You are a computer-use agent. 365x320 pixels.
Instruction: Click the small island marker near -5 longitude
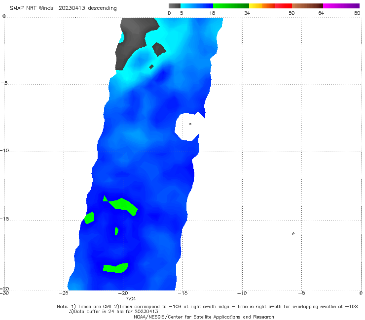click(x=293, y=233)
